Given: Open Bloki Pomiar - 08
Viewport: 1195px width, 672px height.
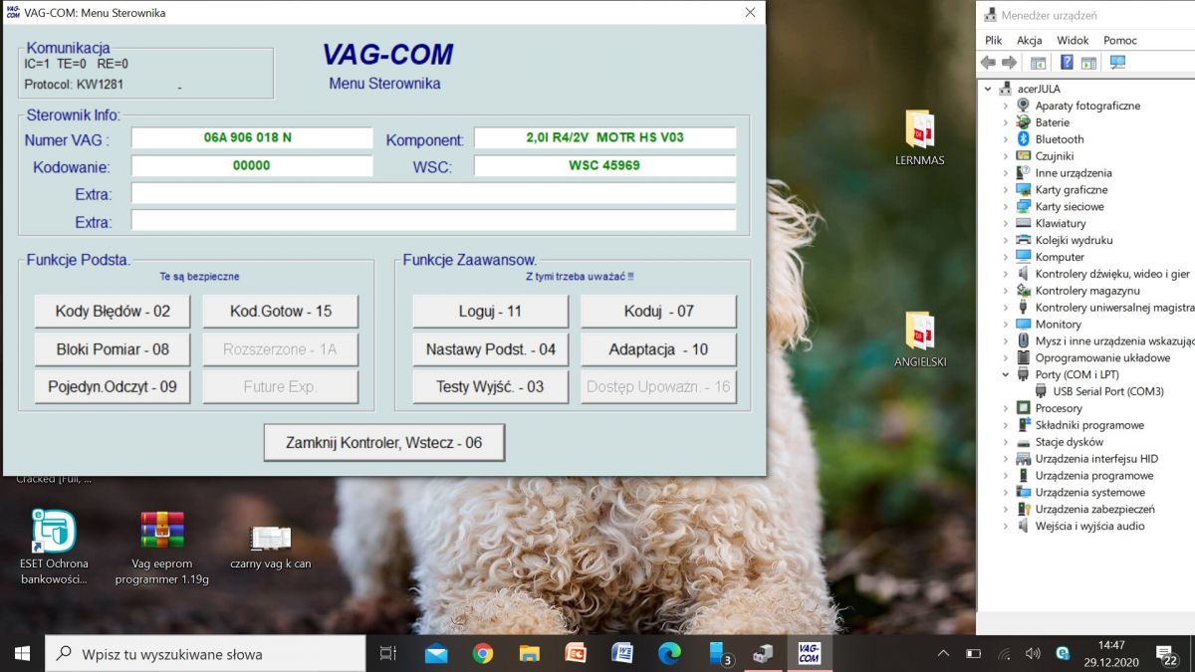Looking at the screenshot, I should pyautogui.click(x=113, y=349).
